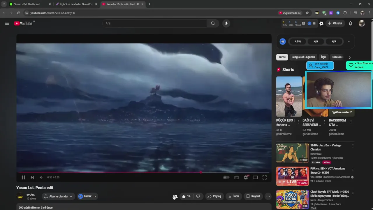Enter fullscreen mode
The width and height of the screenshot is (373, 210).
[265, 177]
